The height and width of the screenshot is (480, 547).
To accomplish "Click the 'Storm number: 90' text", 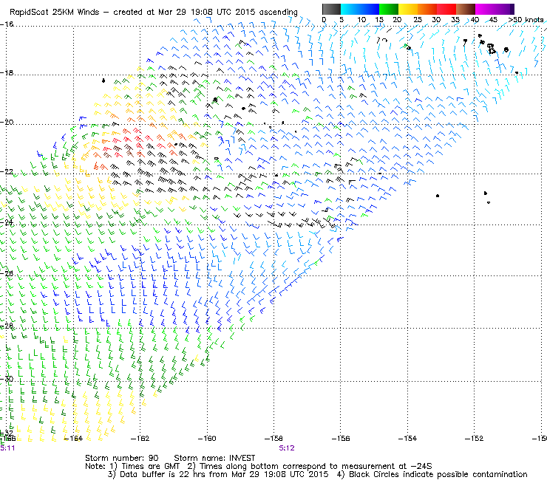I will tap(122, 458).
